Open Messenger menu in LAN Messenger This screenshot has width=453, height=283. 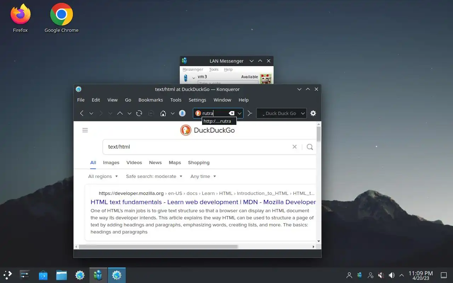tap(193, 69)
